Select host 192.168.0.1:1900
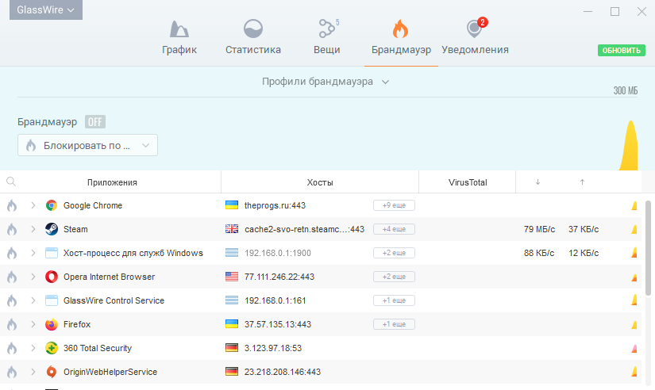Viewport: 655px width, 390px height. 278,253
